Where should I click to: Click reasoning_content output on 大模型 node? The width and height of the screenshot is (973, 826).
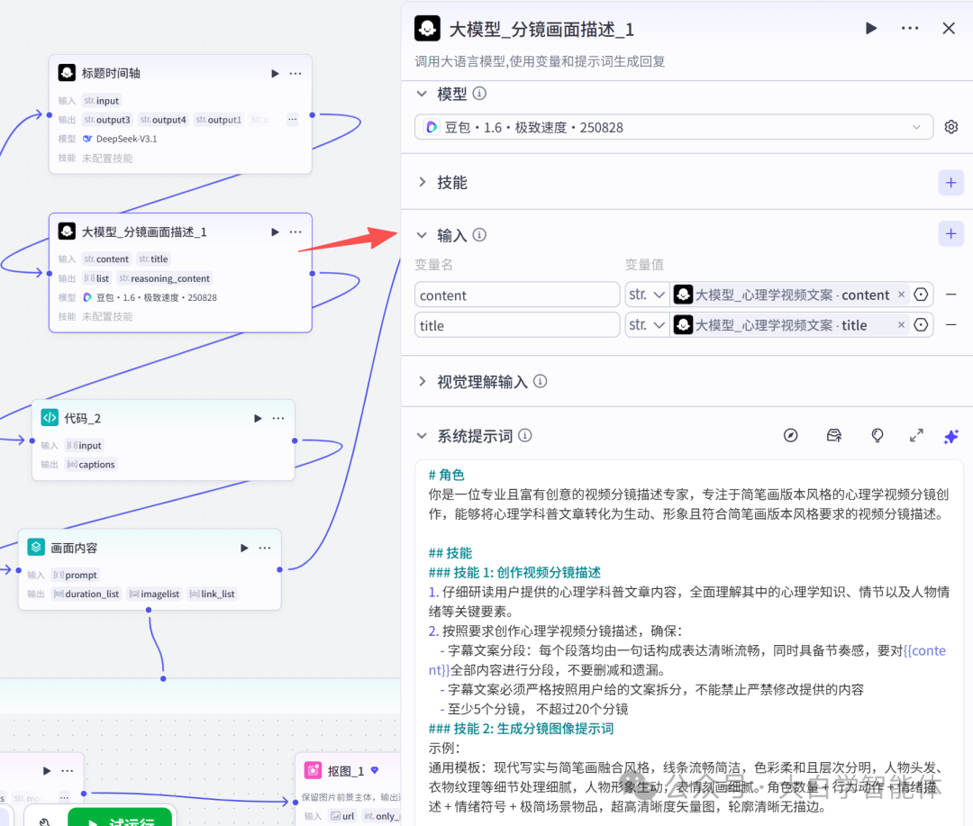click(x=165, y=278)
